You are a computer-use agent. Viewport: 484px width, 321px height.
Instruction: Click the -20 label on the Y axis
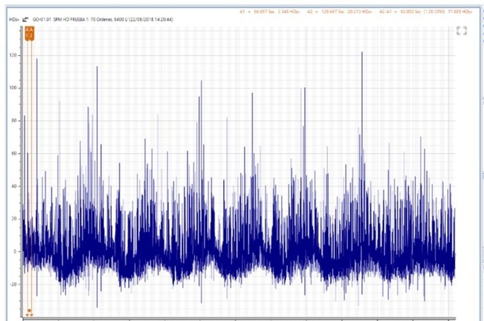coord(12,284)
